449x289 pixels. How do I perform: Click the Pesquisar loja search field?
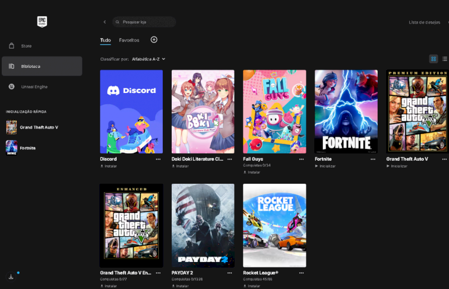(144, 22)
